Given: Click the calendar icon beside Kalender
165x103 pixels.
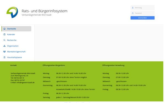Looking at the screenshot, I should (4, 35).
